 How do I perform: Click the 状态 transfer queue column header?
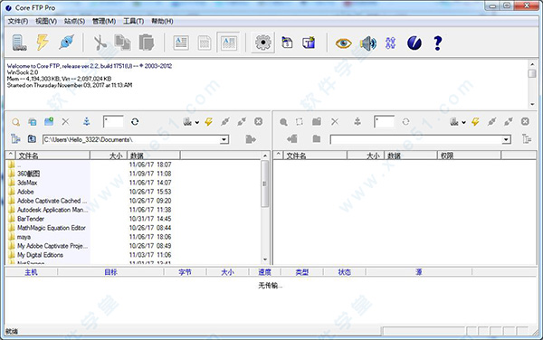tap(344, 272)
